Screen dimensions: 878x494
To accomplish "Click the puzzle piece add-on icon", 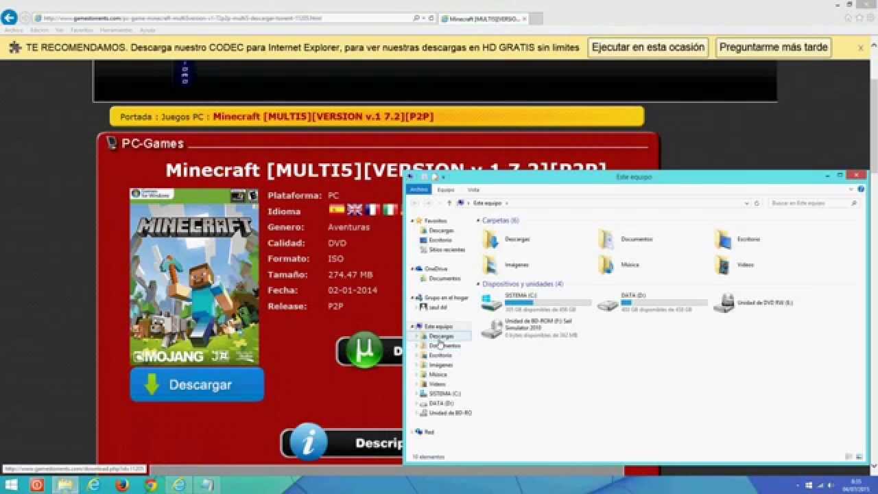I will (15, 47).
